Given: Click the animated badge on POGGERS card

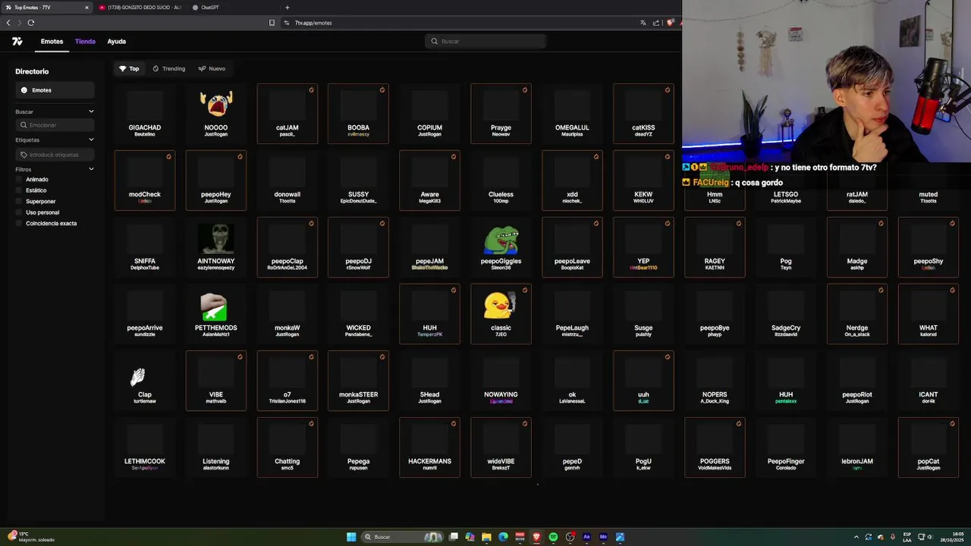Looking at the screenshot, I should (739, 424).
